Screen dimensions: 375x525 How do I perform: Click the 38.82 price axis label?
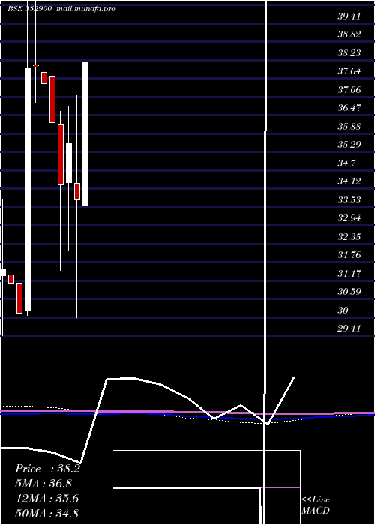349,34
